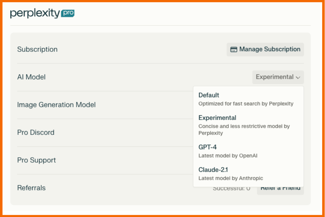Click the Pro Discord row label
The height and width of the screenshot is (217, 325).
click(36, 133)
